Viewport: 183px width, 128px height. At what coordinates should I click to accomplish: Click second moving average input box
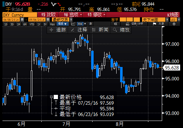click(x=130, y=20)
